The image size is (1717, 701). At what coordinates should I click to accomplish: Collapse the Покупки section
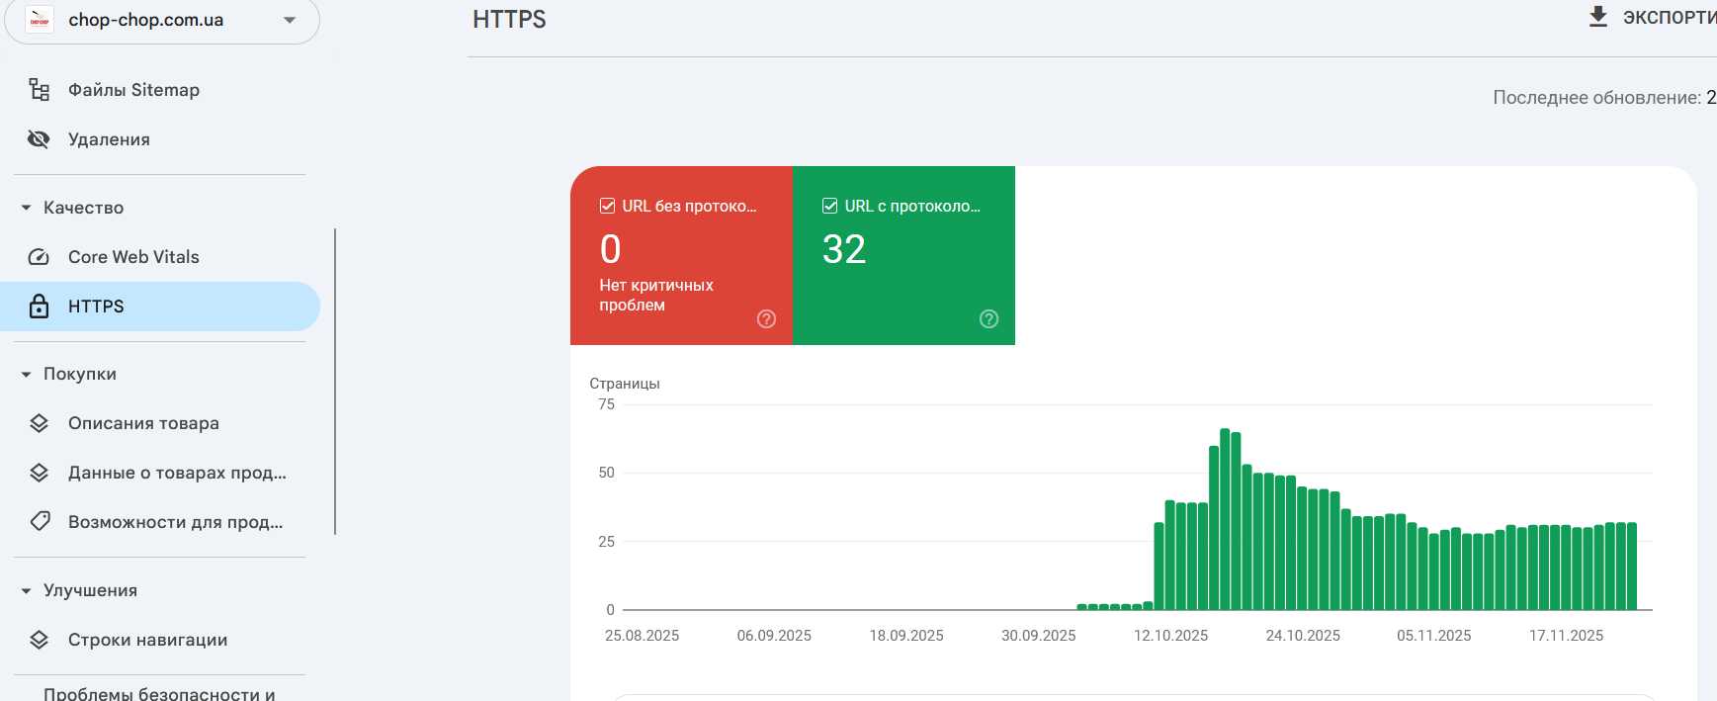(x=27, y=375)
